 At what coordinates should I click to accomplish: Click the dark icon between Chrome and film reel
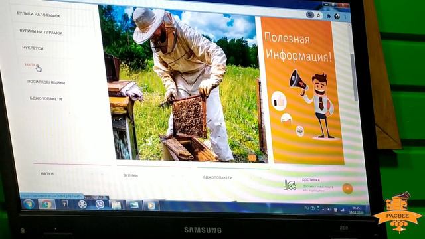(64, 204)
